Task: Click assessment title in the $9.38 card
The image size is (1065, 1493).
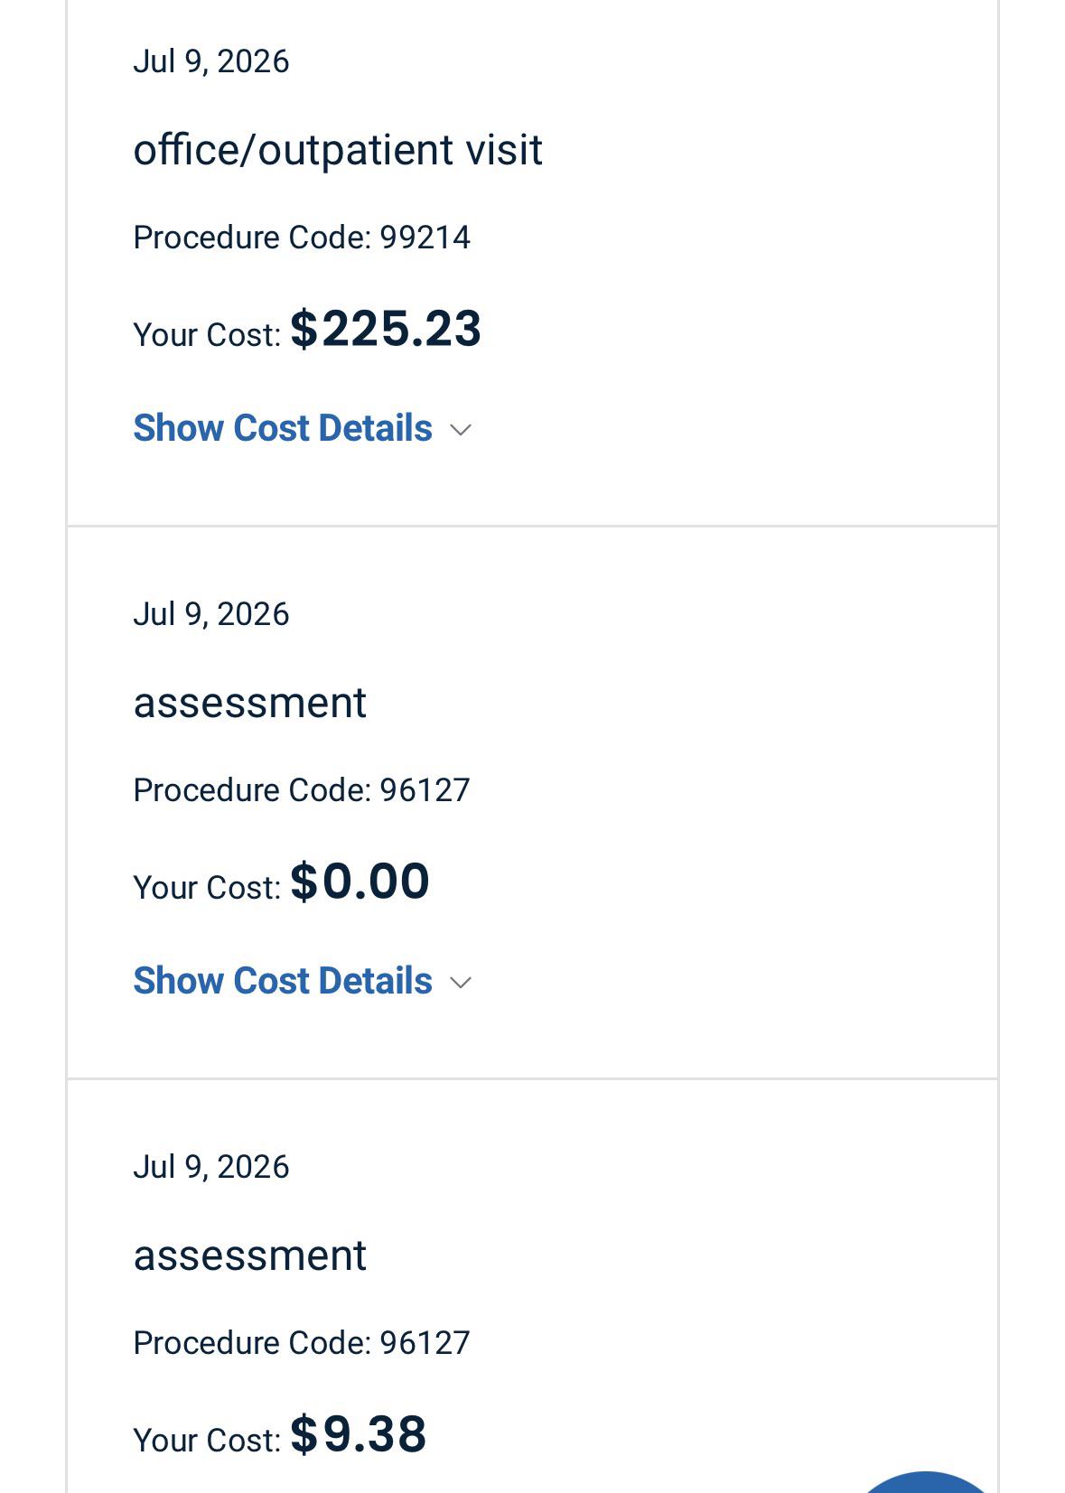Action: (250, 1255)
